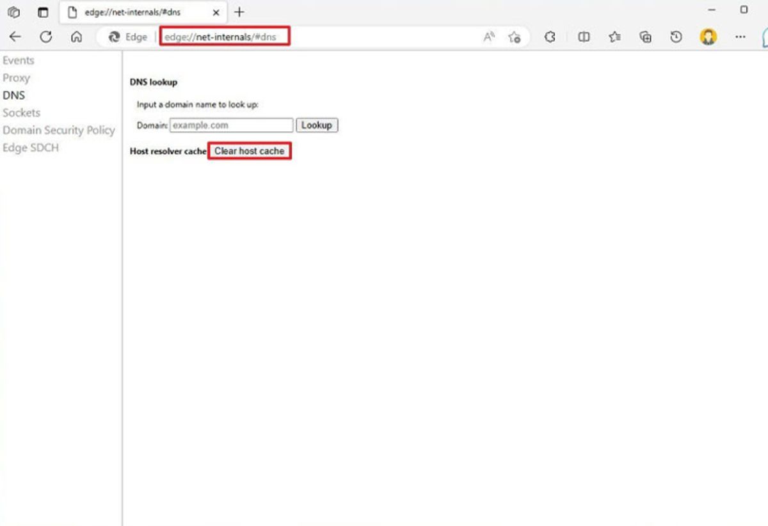The width and height of the screenshot is (768, 526).
Task: Switch to Domain Security Policy
Action: click(59, 130)
